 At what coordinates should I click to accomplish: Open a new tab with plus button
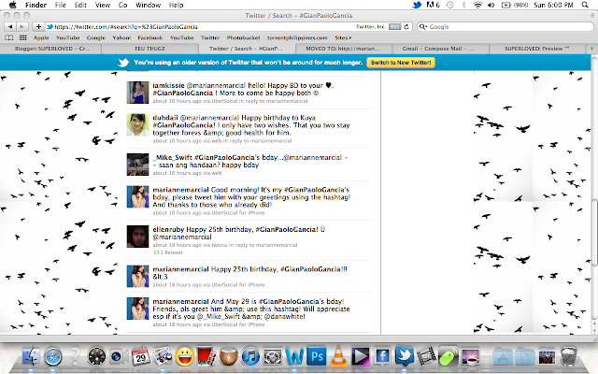pyautogui.click(x=591, y=49)
